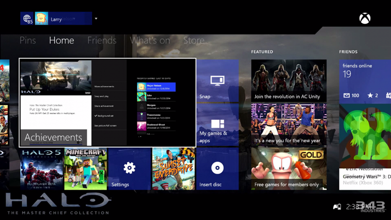Screen dimensions: 391x220
Task: Launch the Minecraft game tile
Action: click(85, 168)
